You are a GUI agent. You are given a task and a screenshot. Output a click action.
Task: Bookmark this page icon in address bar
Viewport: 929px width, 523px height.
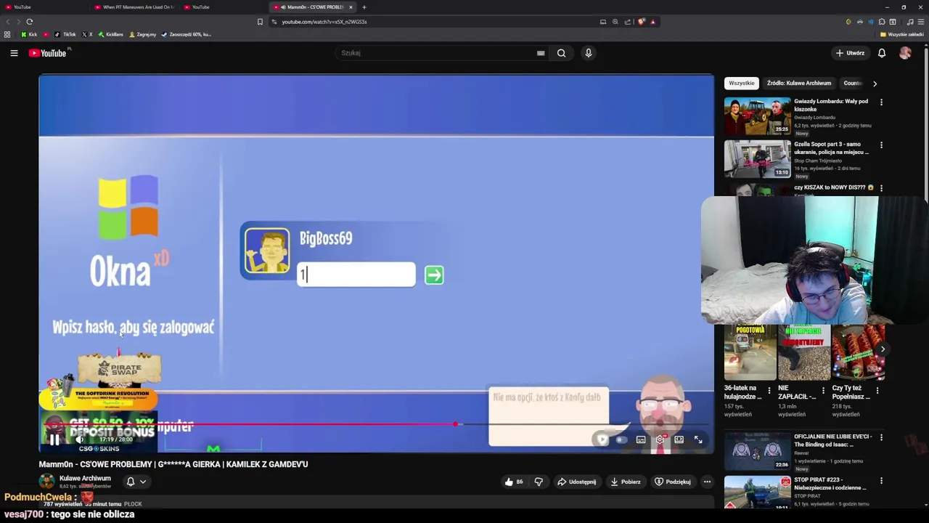click(x=260, y=22)
